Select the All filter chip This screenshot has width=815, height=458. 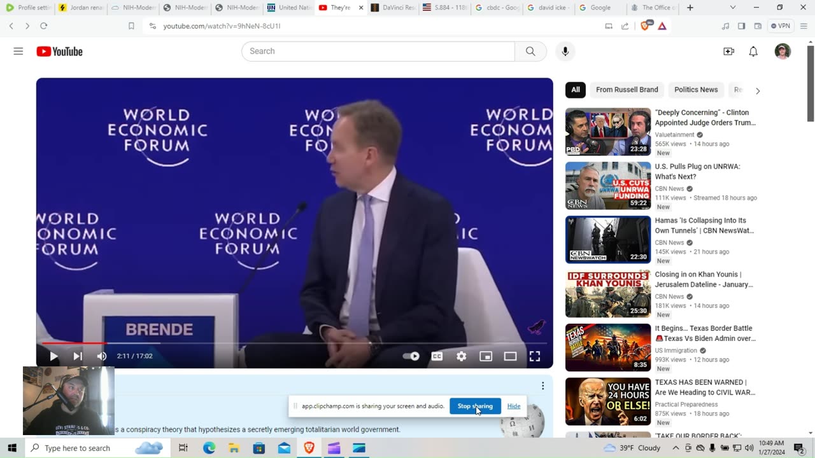pyautogui.click(x=576, y=90)
